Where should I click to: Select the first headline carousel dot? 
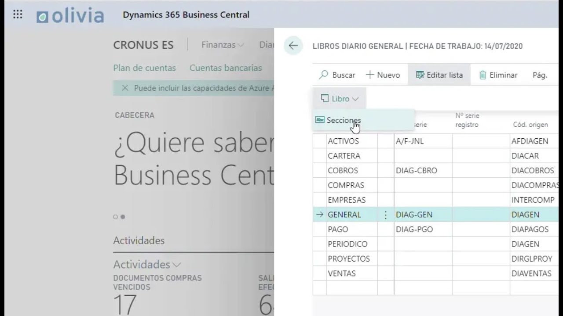coord(115,217)
